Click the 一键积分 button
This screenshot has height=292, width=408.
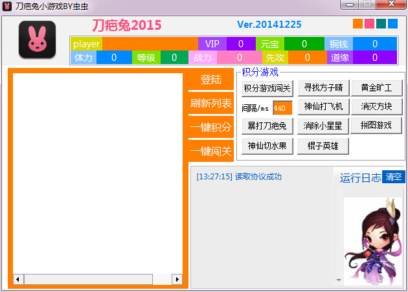(x=211, y=127)
